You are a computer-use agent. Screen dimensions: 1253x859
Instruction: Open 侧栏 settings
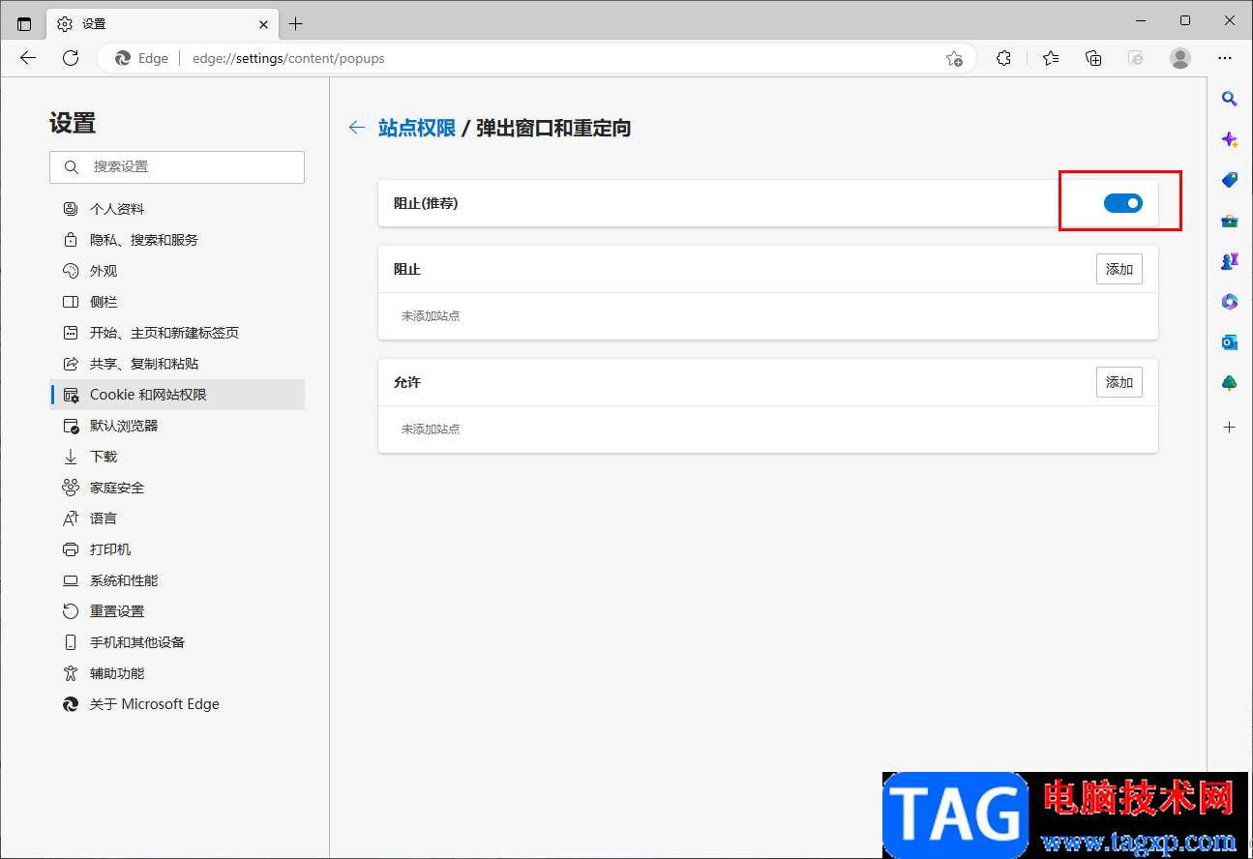177,302
